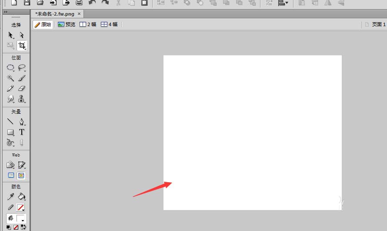Select the Eraser tool

(x=22, y=88)
